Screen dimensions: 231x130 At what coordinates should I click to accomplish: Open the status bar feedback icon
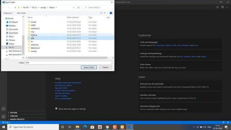[x=223, y=122]
